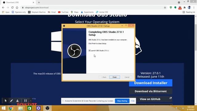The image size is (197, 111).
Task: Open View on GitHub link
Action: click(151, 99)
